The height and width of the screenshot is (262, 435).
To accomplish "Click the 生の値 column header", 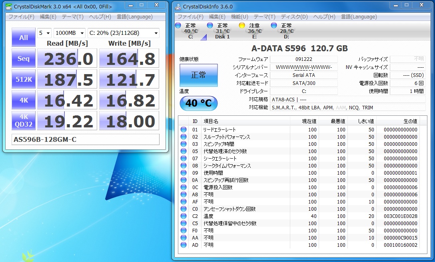I will pos(398,121).
